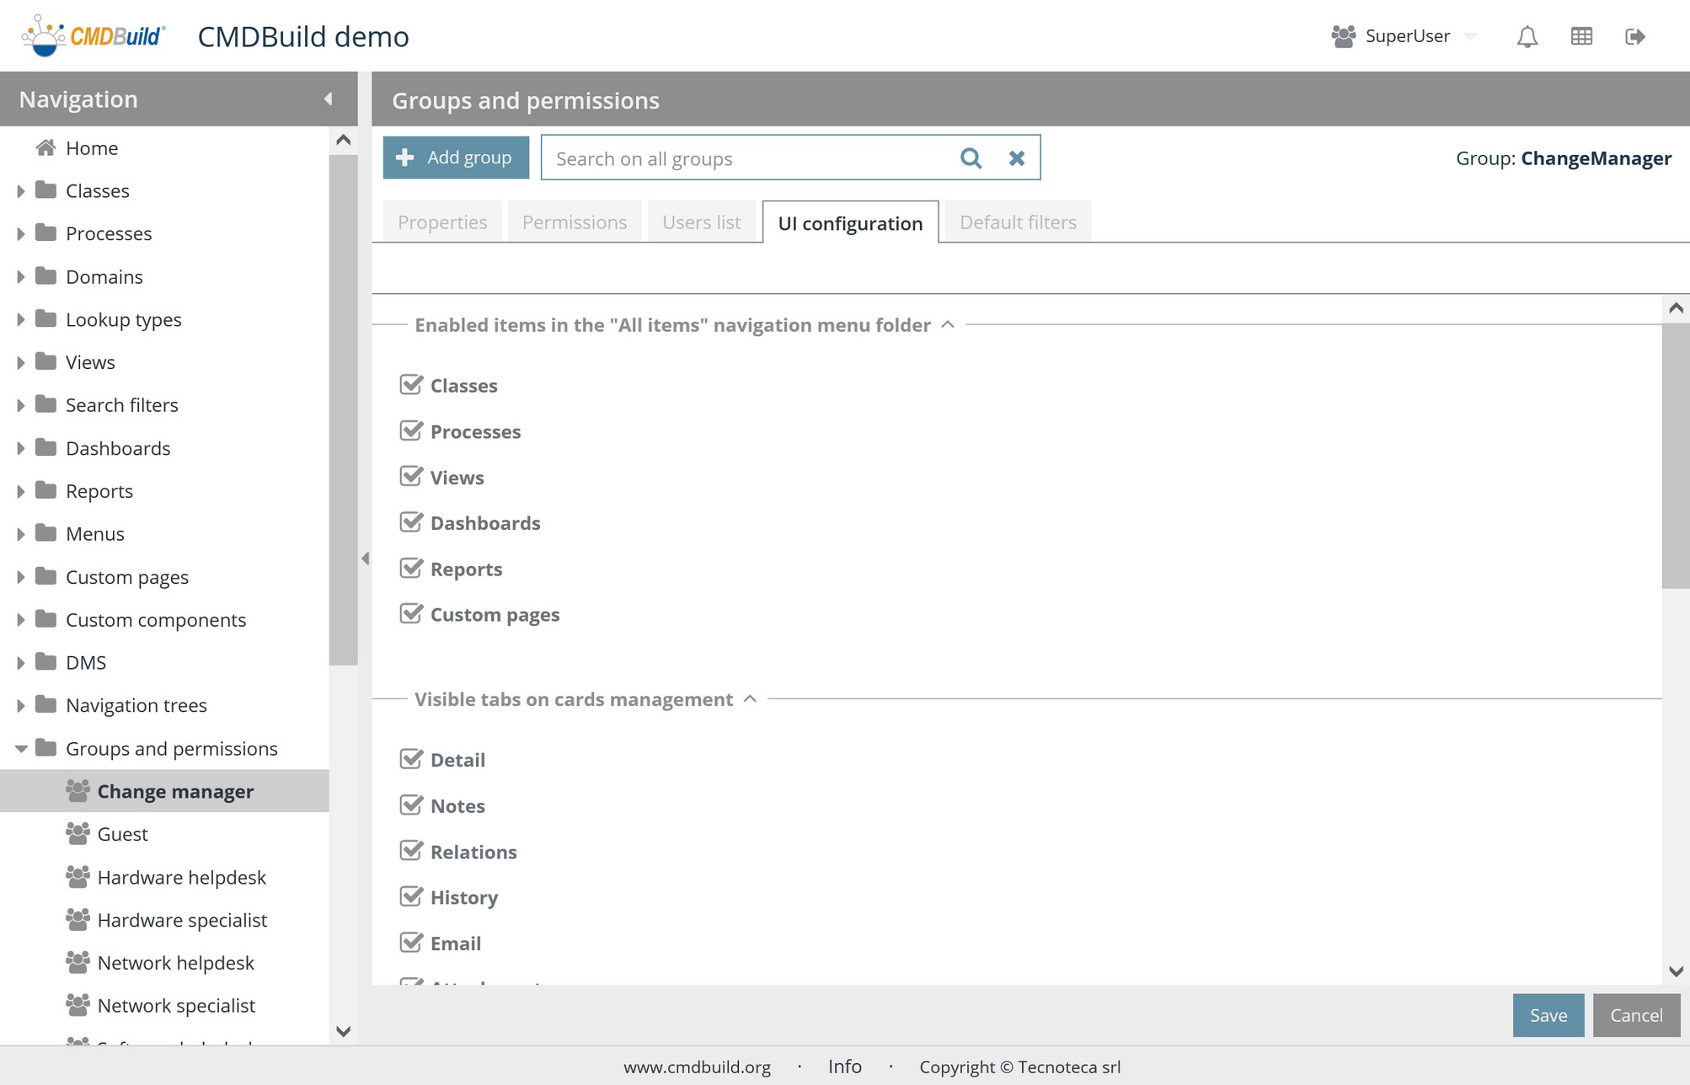Collapse Visible tabs on cards management section
1690x1085 pixels.
click(750, 699)
